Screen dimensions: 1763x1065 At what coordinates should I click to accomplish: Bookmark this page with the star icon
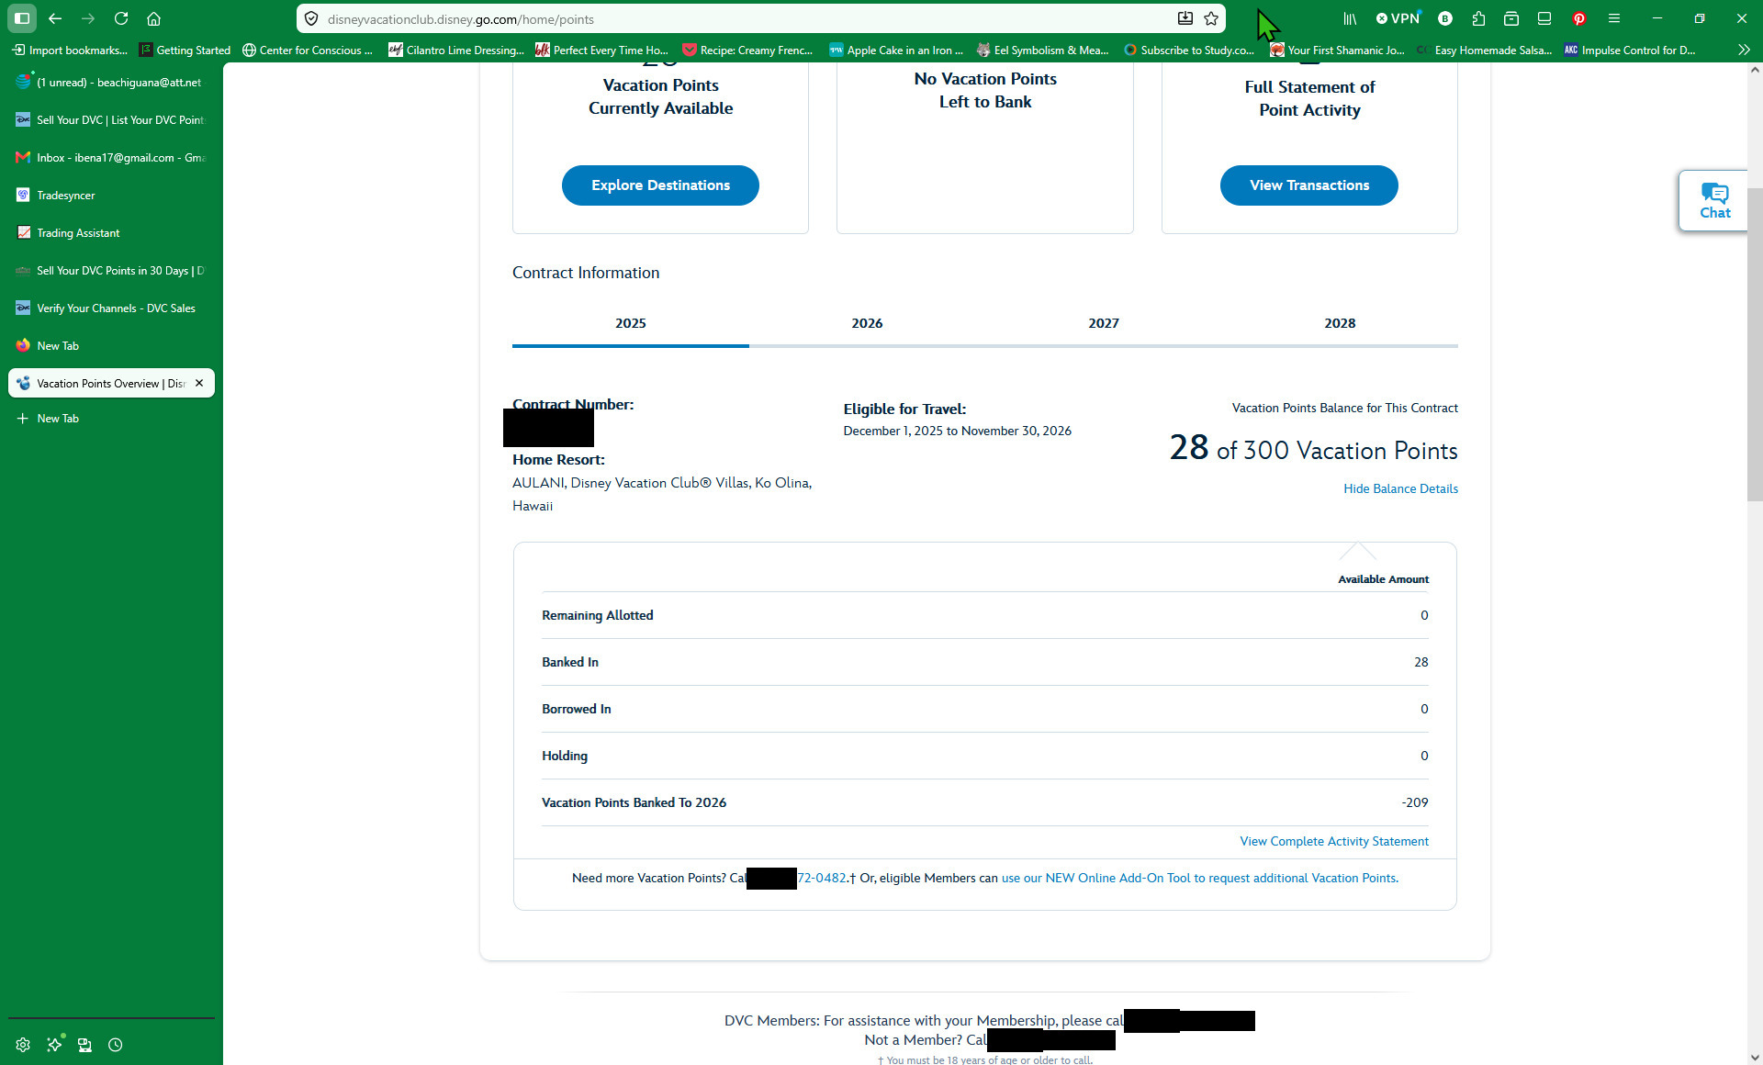(x=1211, y=18)
